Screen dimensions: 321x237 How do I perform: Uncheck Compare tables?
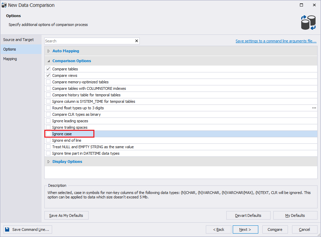point(48,69)
